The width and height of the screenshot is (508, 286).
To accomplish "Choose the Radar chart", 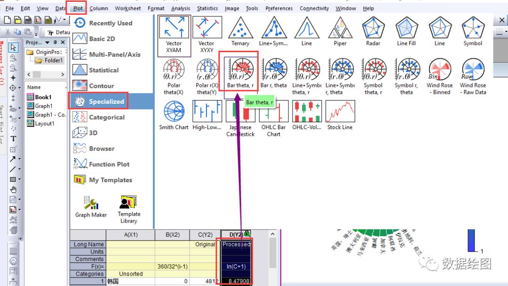I will pyautogui.click(x=373, y=32).
